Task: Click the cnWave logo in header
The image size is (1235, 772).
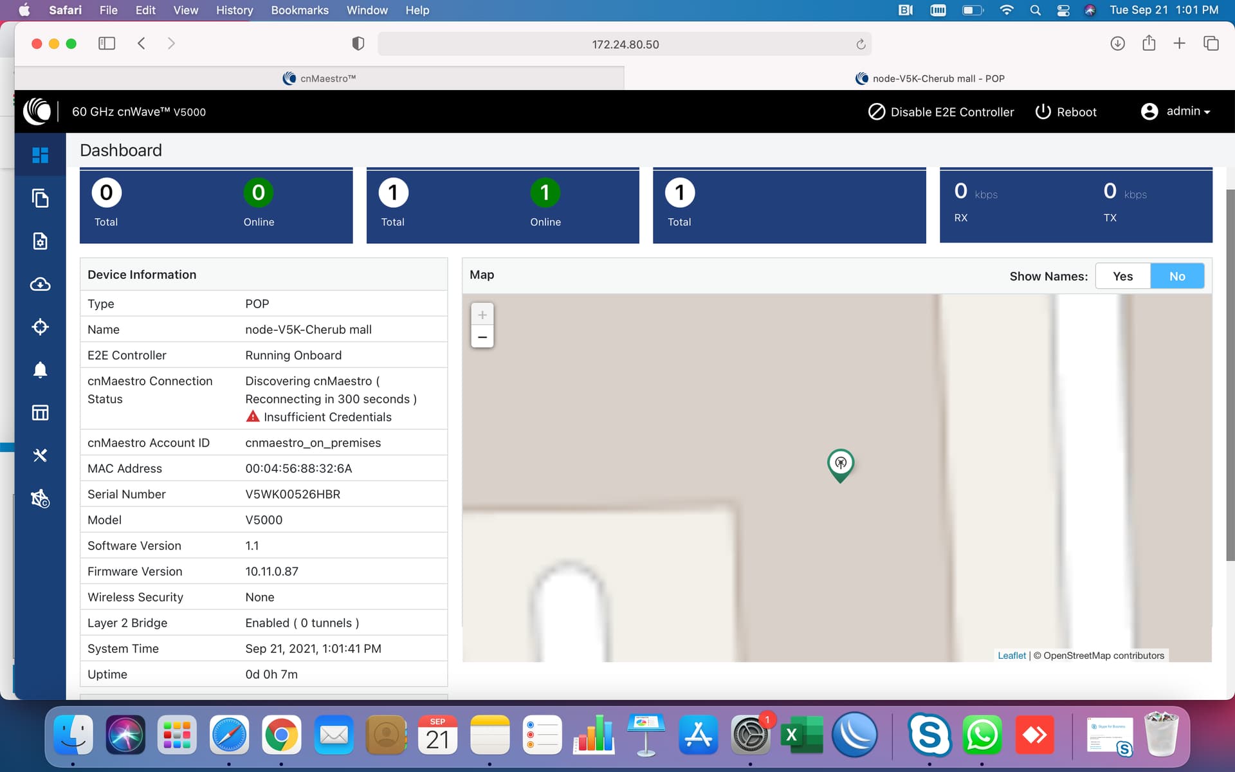Action: coord(37,111)
